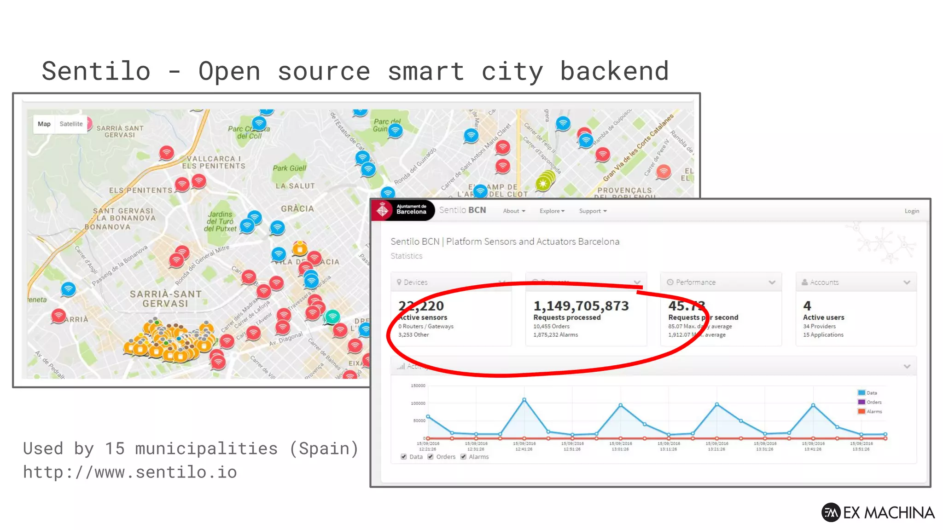The image size is (943, 530).
Task: Click the 4 Active users figure
Action: click(807, 306)
